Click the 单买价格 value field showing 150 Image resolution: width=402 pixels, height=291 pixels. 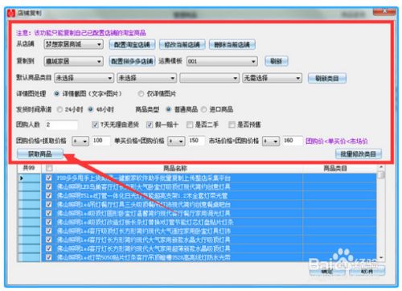[197, 141]
